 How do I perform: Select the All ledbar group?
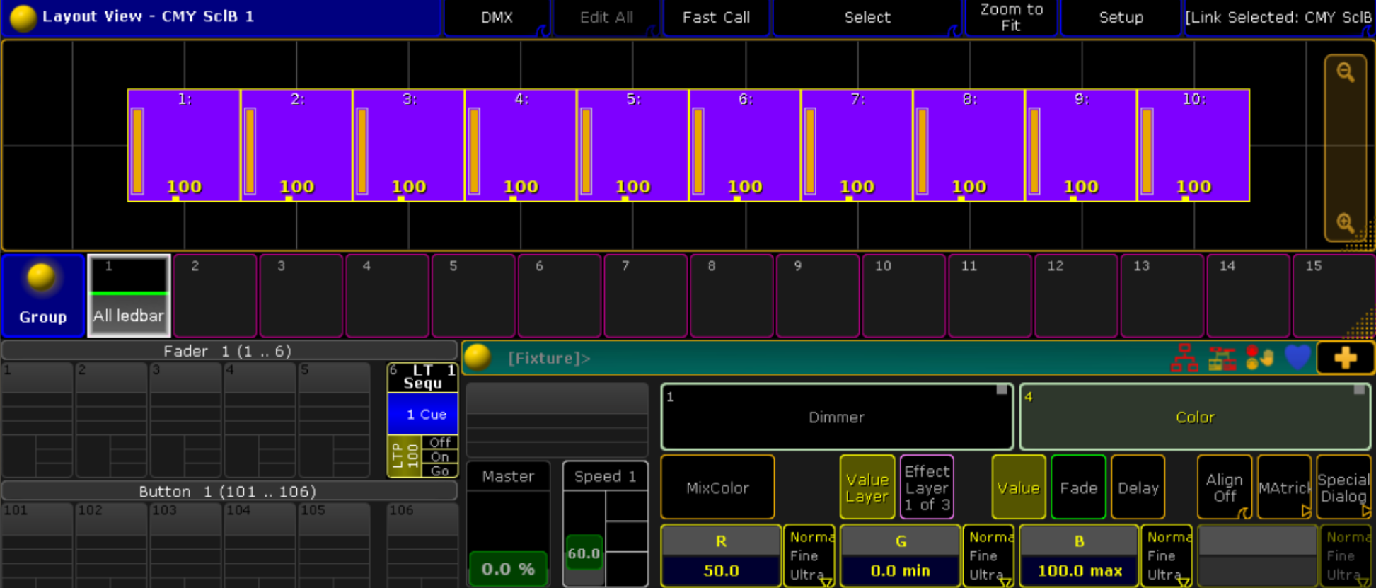[129, 295]
